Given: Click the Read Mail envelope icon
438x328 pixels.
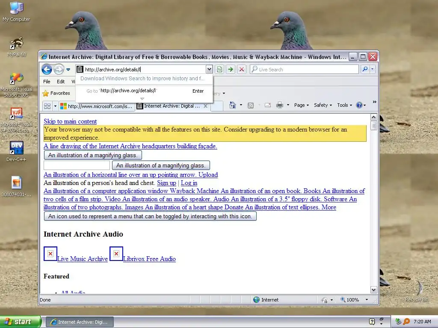Looking at the screenshot, I should point(268,105).
